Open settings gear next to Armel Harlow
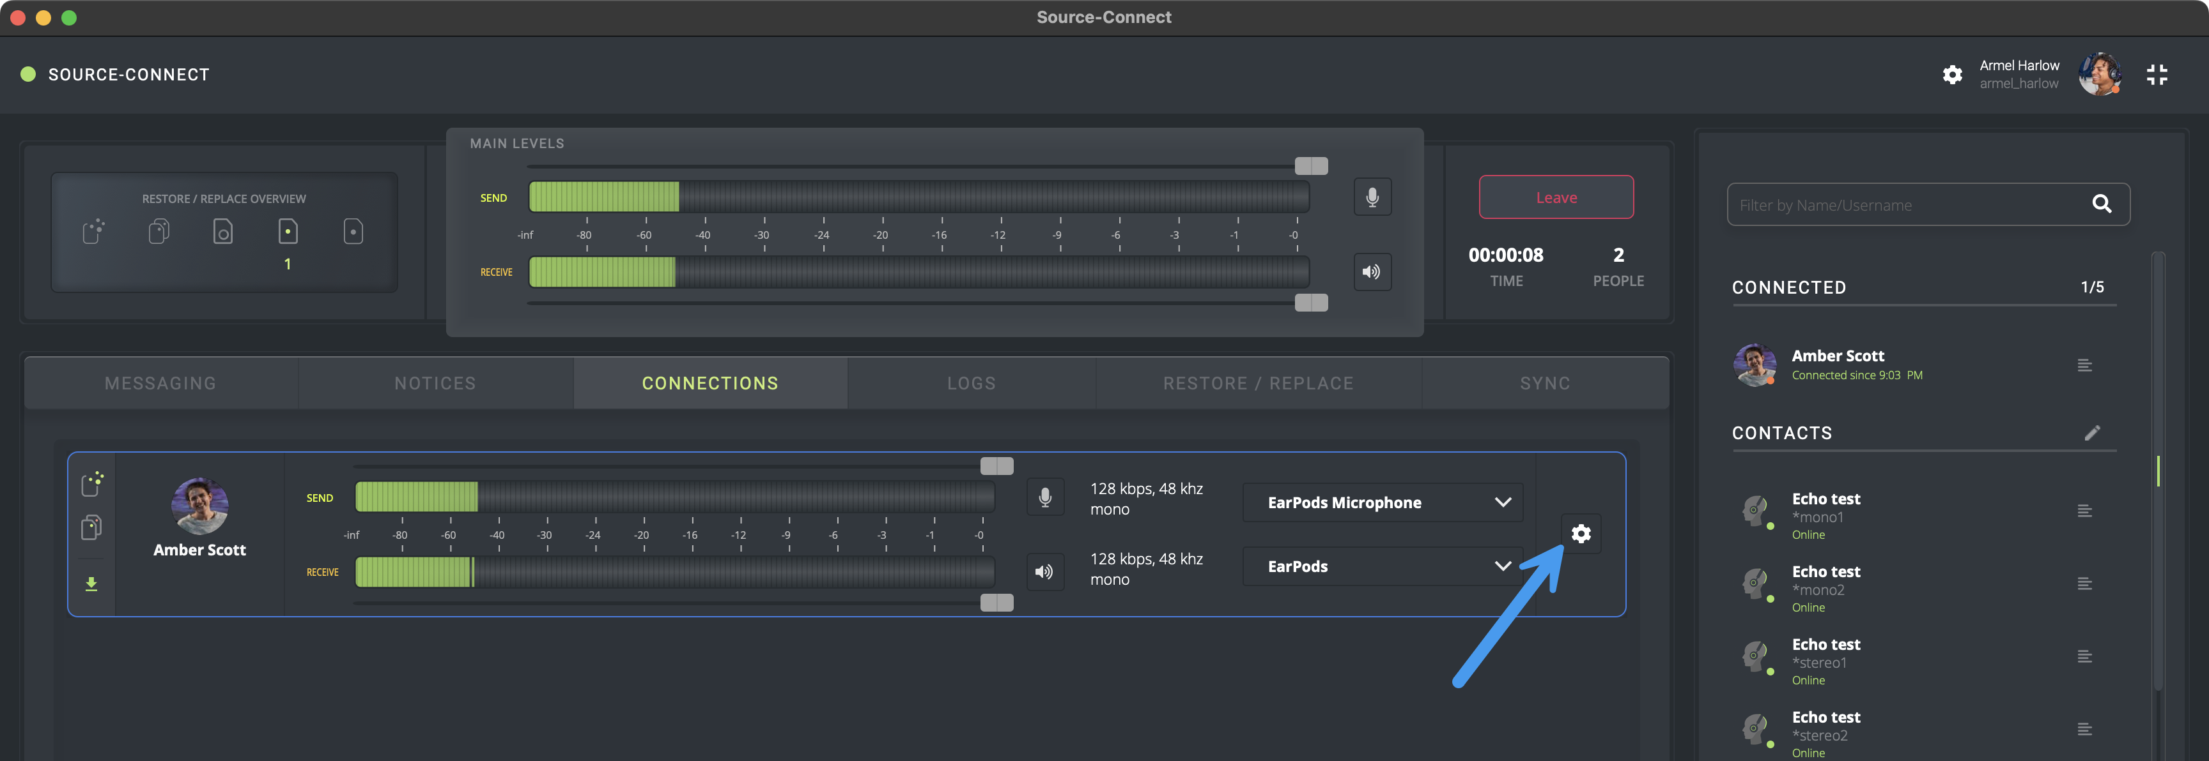The height and width of the screenshot is (761, 2209). click(x=1952, y=75)
